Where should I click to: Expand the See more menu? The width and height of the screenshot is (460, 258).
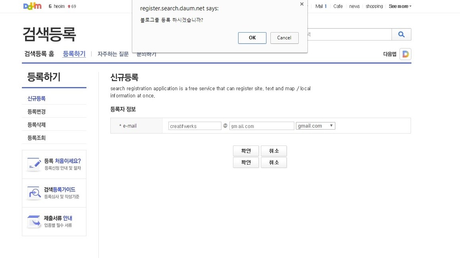tap(399, 6)
